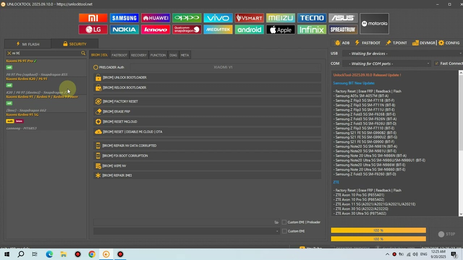This screenshot has height=260, width=463.
Task: Run [BROM] UNLOCK BOOTLOADER
Action: pyautogui.click(x=207, y=78)
